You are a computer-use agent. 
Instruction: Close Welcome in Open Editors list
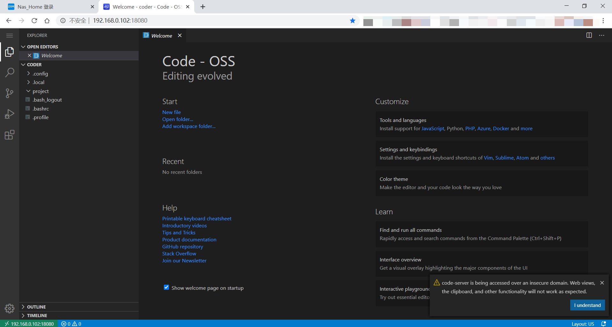29,55
